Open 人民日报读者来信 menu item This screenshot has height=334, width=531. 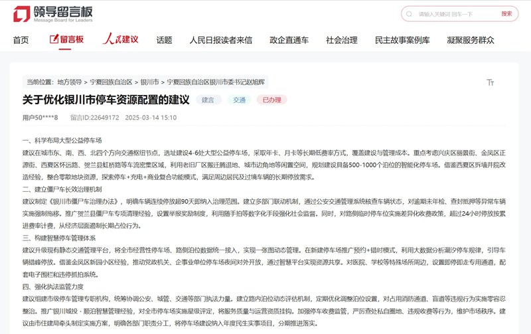pos(220,40)
